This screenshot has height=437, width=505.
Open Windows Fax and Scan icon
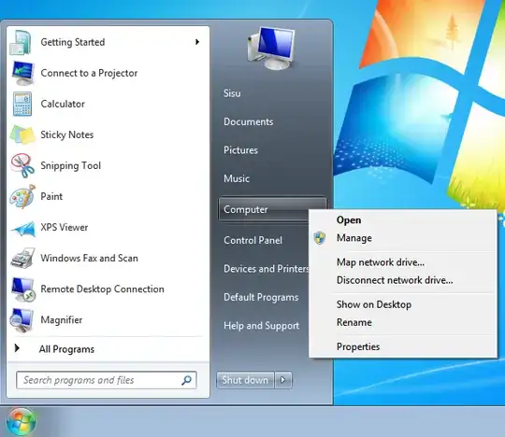point(22,258)
